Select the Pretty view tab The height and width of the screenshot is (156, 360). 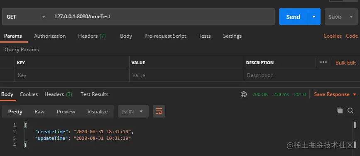click(15, 112)
